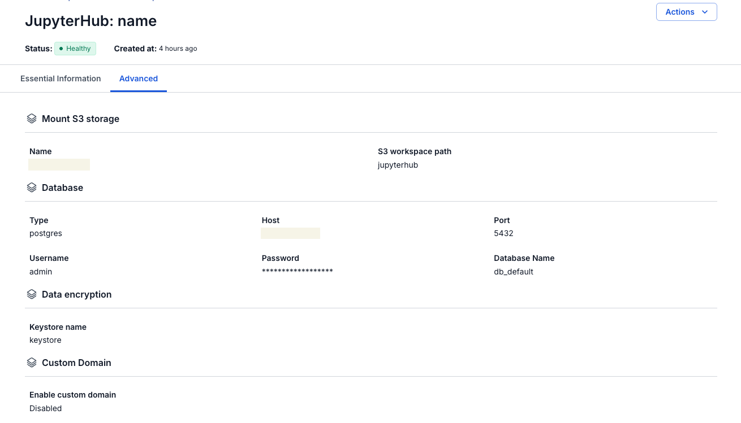Click the 'Username' field label

coord(49,258)
